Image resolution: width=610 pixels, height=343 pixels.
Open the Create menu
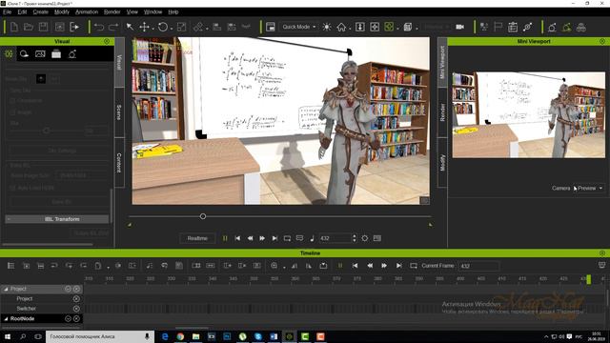(x=40, y=12)
